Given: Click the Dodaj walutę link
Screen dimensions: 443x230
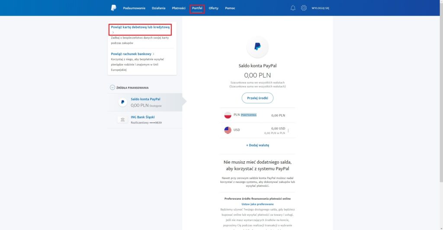Looking at the screenshot, I should (x=257, y=145).
